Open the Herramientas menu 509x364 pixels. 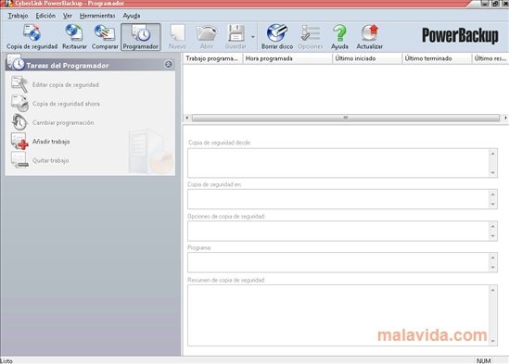(x=97, y=16)
